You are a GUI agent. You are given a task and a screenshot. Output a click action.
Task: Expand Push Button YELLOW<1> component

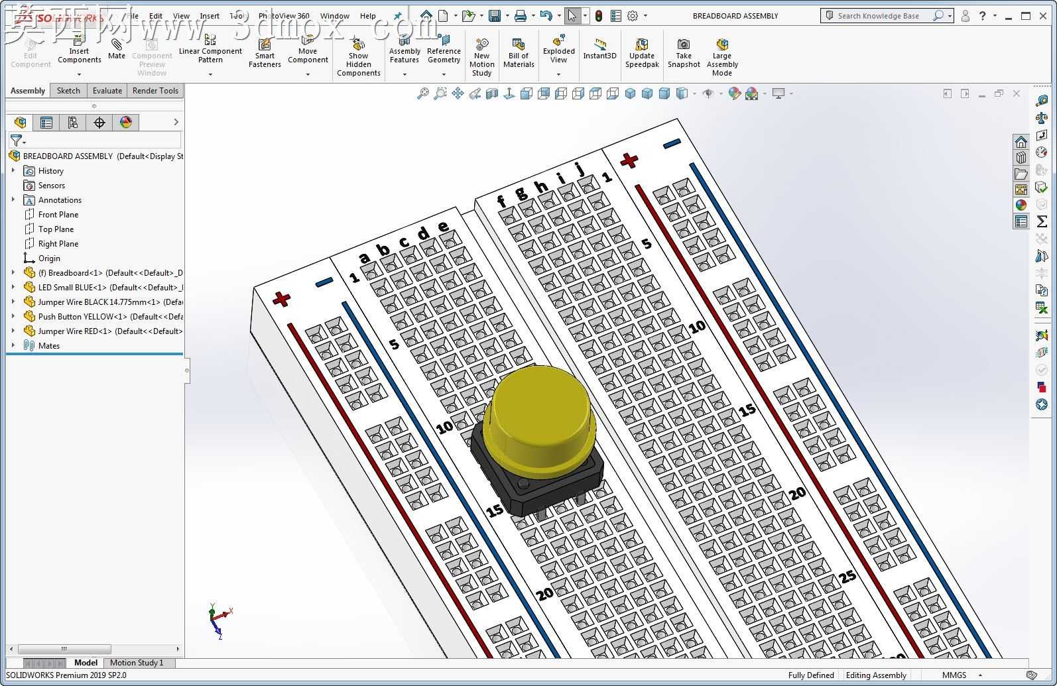(13, 317)
